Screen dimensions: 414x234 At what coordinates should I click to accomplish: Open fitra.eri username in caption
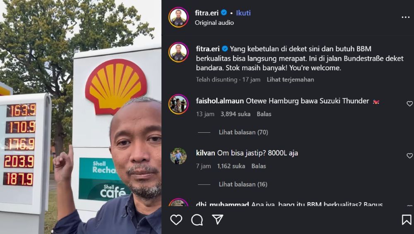[208, 49]
